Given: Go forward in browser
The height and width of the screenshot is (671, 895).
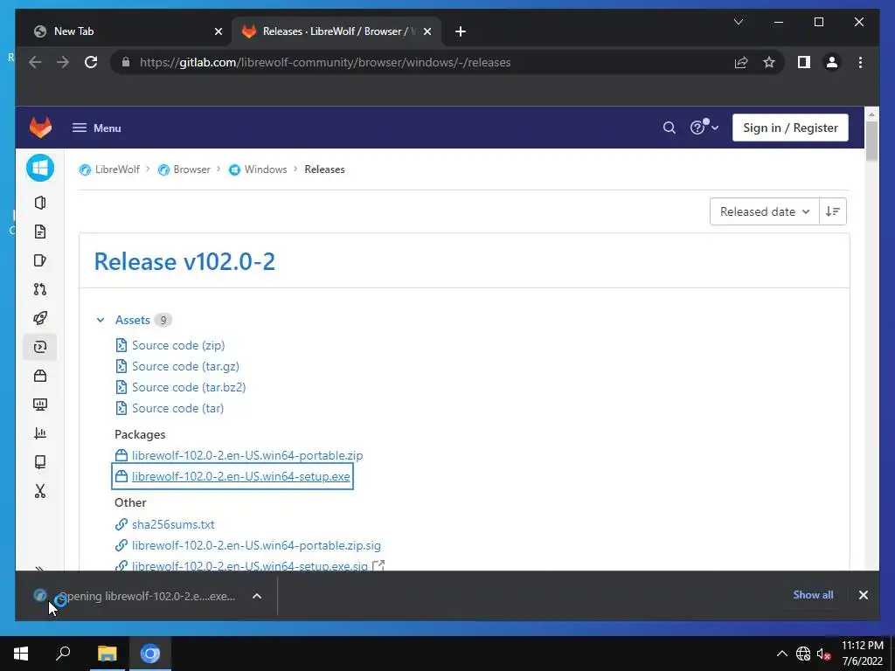Looking at the screenshot, I should (x=63, y=62).
